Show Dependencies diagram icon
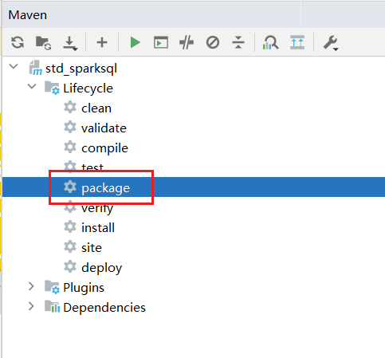Screen dimensions: 385x358 [270, 42]
